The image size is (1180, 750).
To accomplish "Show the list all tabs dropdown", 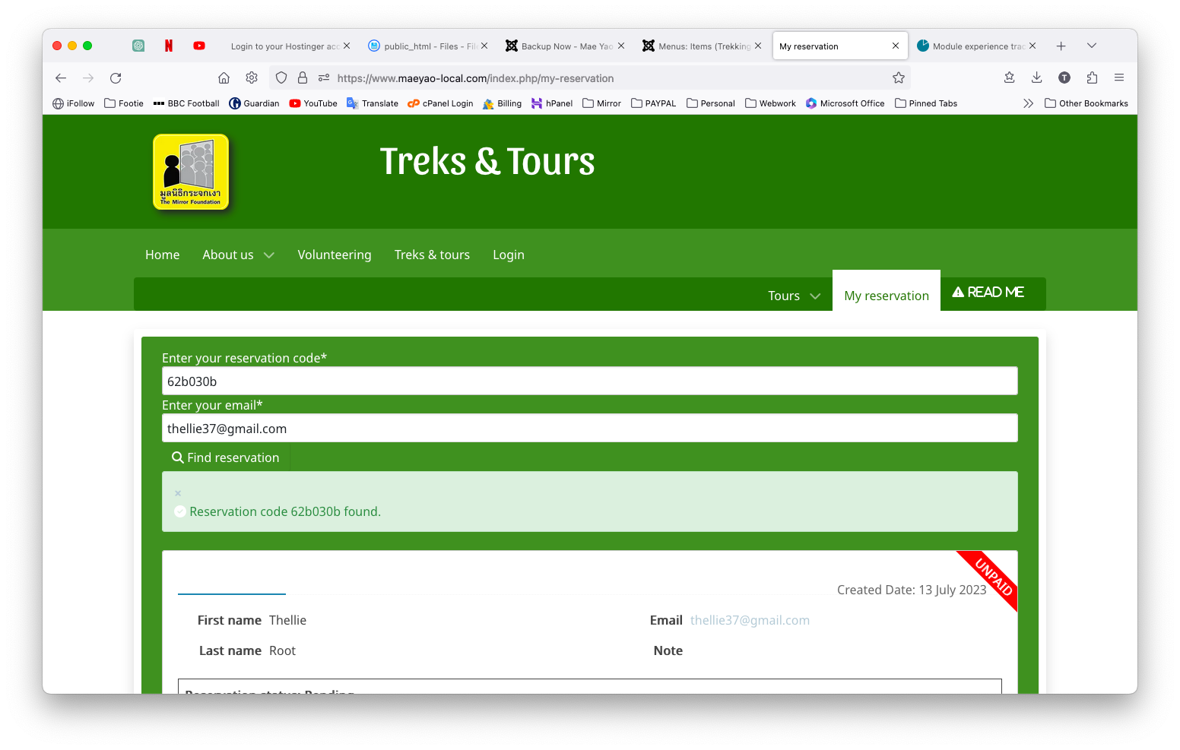I will 1092,46.
